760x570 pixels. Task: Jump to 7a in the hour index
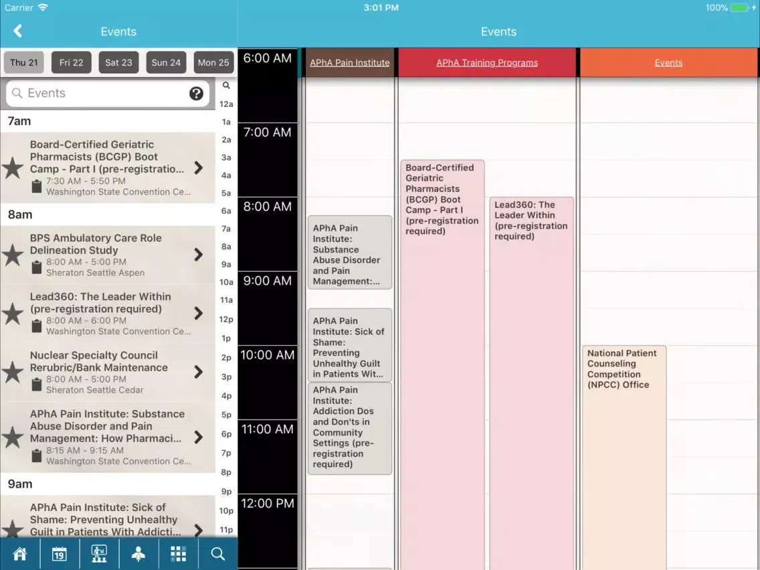226,229
